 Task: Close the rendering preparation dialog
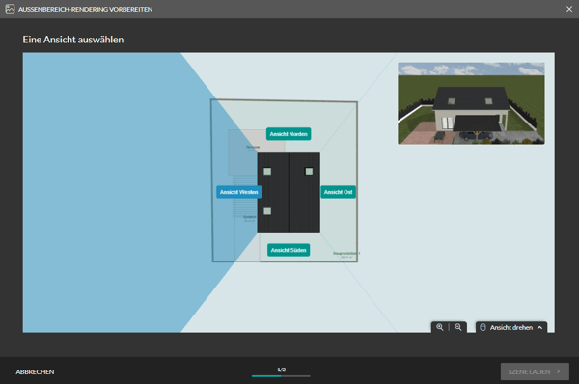[569, 9]
